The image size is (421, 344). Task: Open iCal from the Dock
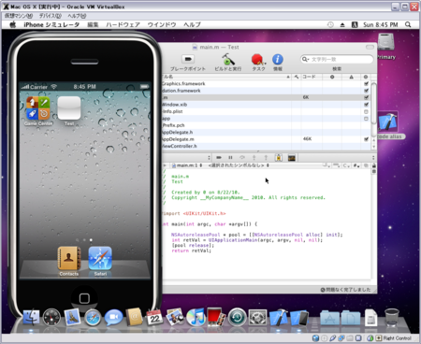pos(154,318)
